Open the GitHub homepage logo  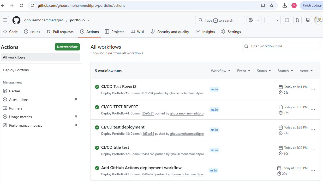16,20
